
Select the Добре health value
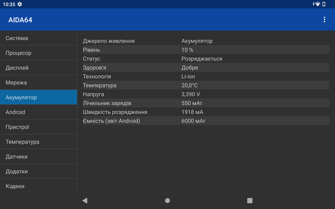coord(189,67)
